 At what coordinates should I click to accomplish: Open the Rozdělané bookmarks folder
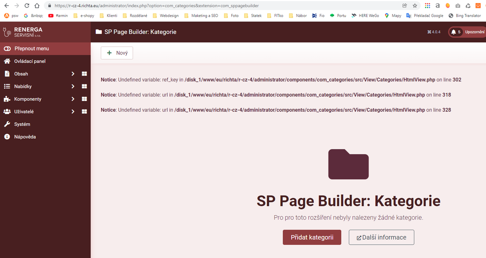pos(135,16)
